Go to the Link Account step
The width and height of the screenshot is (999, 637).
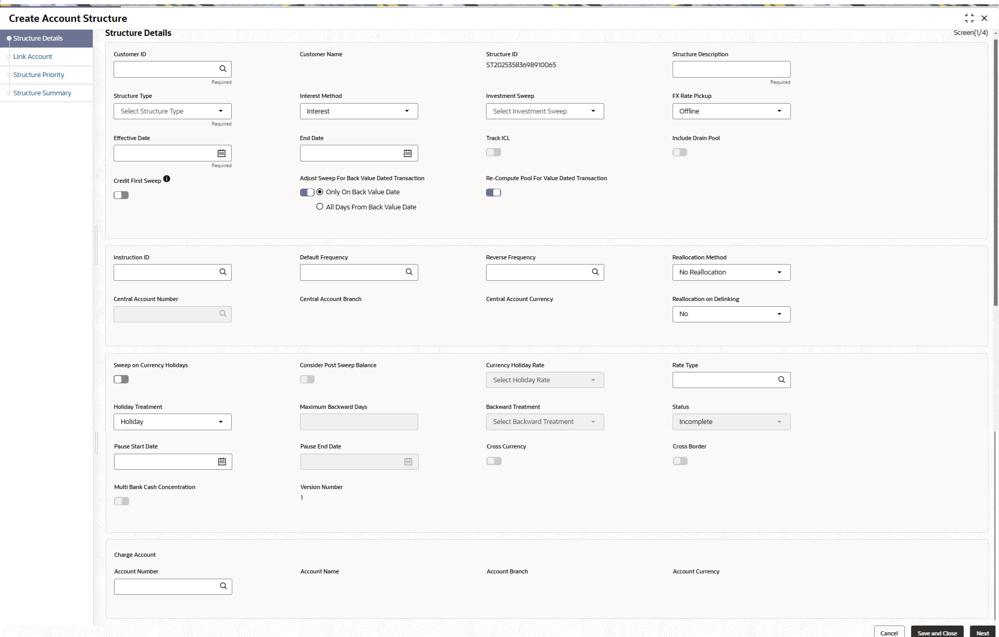coord(33,57)
